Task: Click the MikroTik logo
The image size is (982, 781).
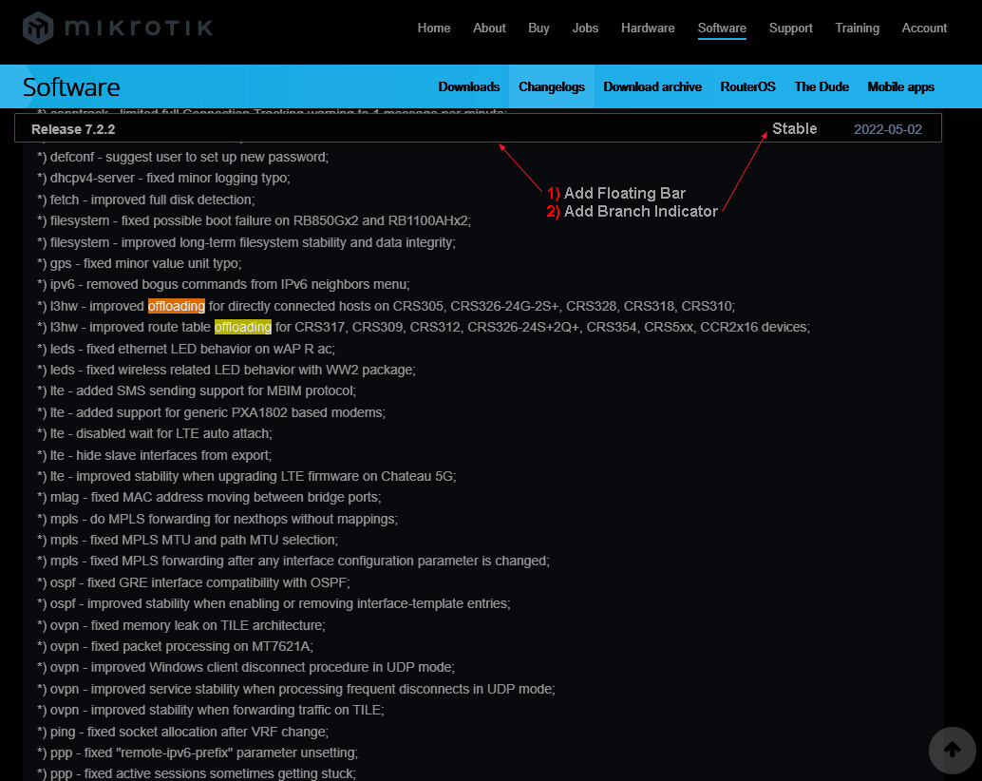Action: pyautogui.click(x=116, y=28)
